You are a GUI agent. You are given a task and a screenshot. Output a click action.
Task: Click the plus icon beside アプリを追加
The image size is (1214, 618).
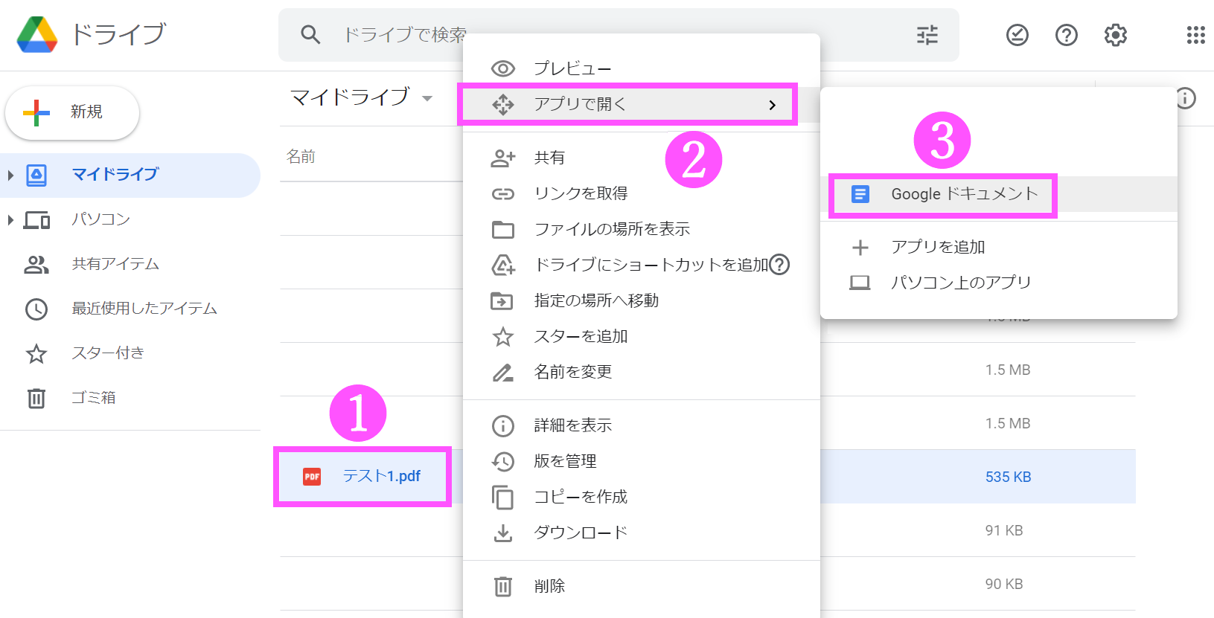[860, 248]
